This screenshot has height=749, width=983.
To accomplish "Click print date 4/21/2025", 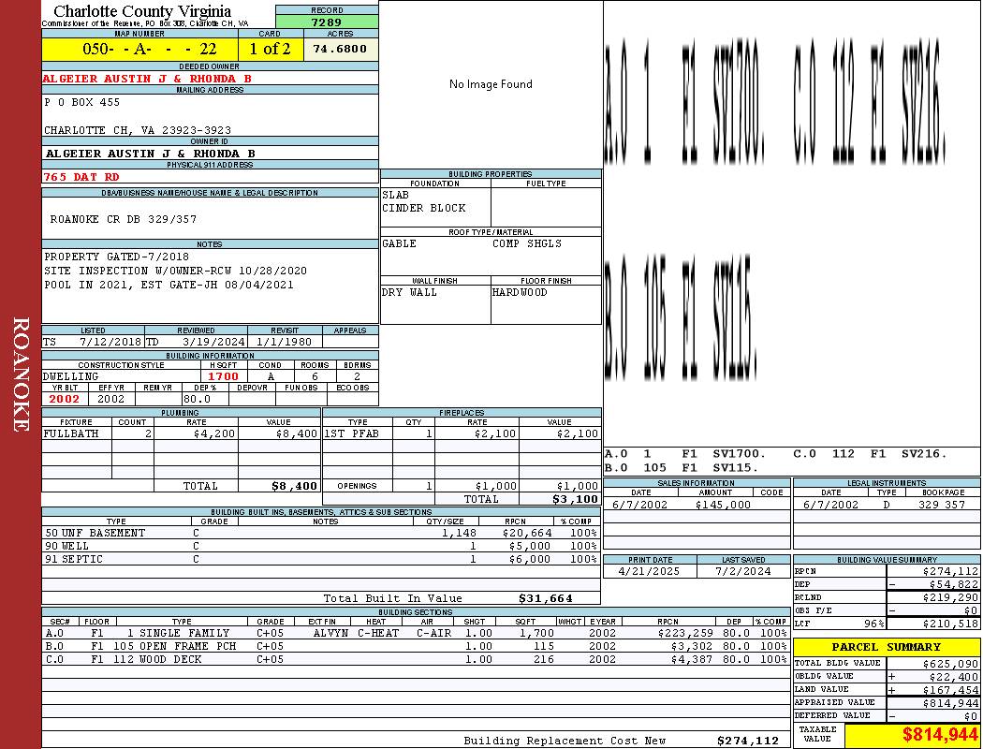I will pos(649,572).
